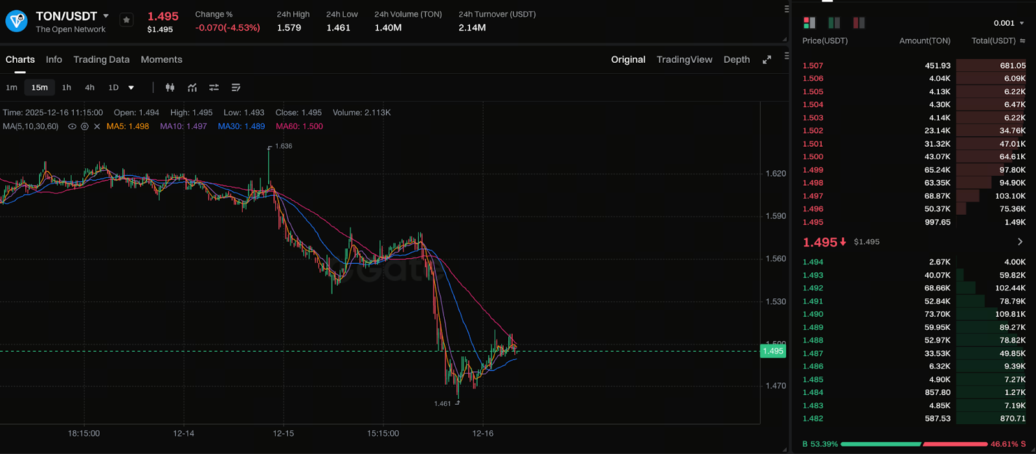Open the TON/USDT pair selector dropdown arrow
1036x454 pixels.
tap(106, 16)
